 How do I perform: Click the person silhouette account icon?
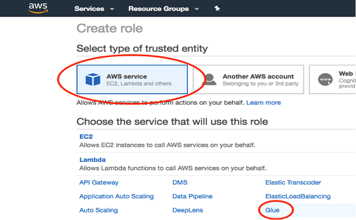tap(209, 79)
